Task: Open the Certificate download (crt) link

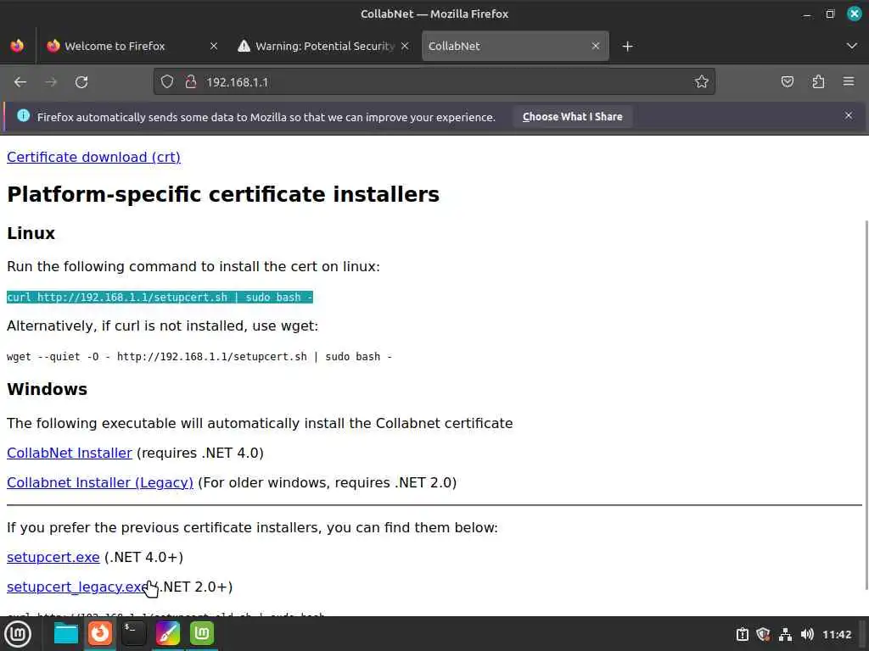Action: click(x=93, y=157)
